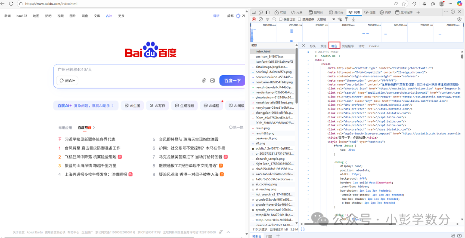The height and width of the screenshot is (238, 465).
Task: Switch to the 源代码 (Sources) DevTools tab
Action: (x=337, y=12)
